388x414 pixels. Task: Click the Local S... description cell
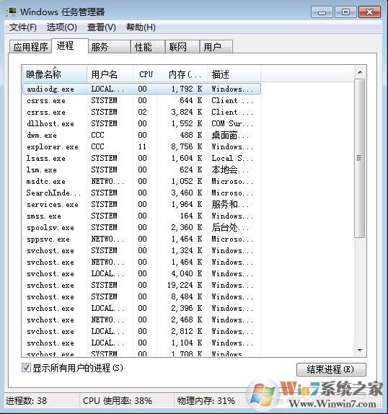[x=232, y=158]
